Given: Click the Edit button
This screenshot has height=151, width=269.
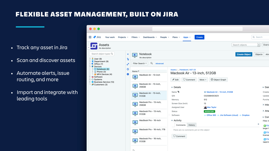Looking at the screenshot, I should [x=175, y=80].
